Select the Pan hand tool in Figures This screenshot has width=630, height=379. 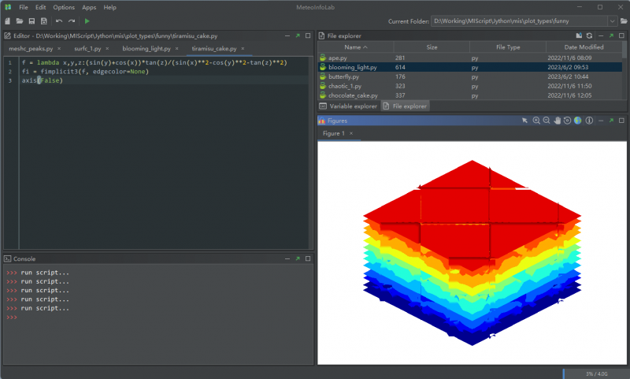[x=557, y=121]
